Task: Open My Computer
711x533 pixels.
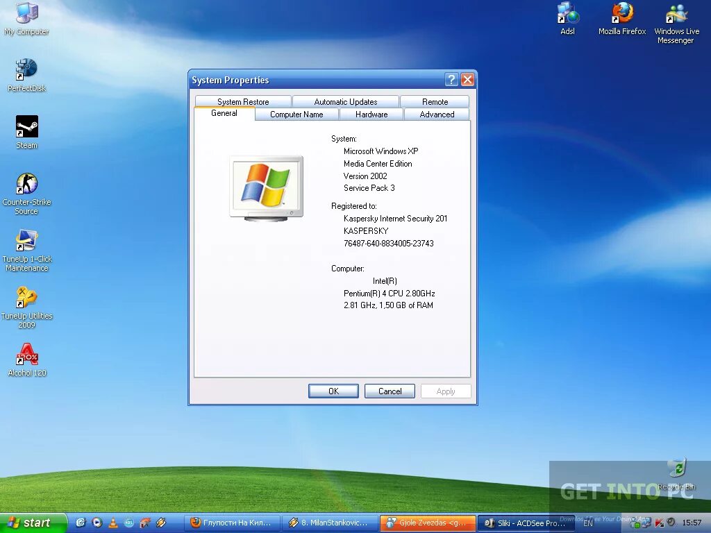Action: 26,15
